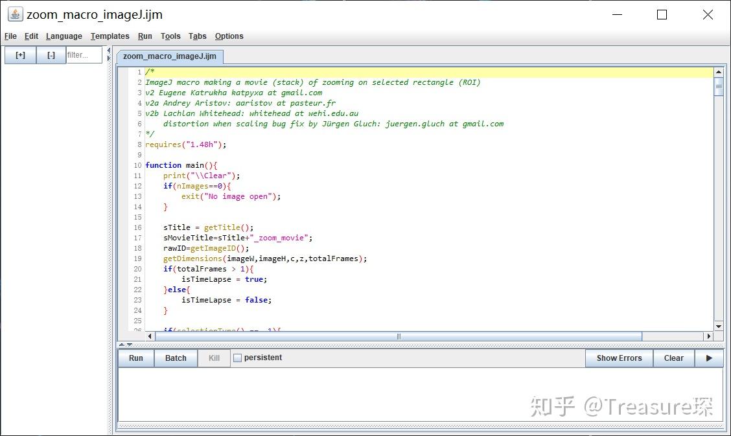Click the line 'isTimeLapse = false;'
Viewport: 731px width, 436px height.
click(x=226, y=300)
